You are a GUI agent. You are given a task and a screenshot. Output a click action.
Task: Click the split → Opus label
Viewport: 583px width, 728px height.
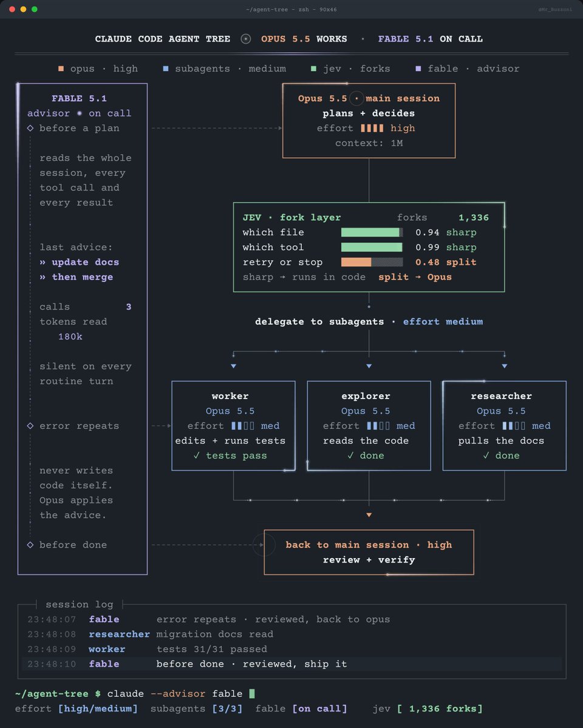point(415,277)
